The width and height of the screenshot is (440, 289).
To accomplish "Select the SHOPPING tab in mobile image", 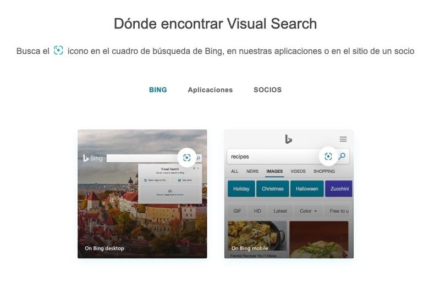I will 324,171.
